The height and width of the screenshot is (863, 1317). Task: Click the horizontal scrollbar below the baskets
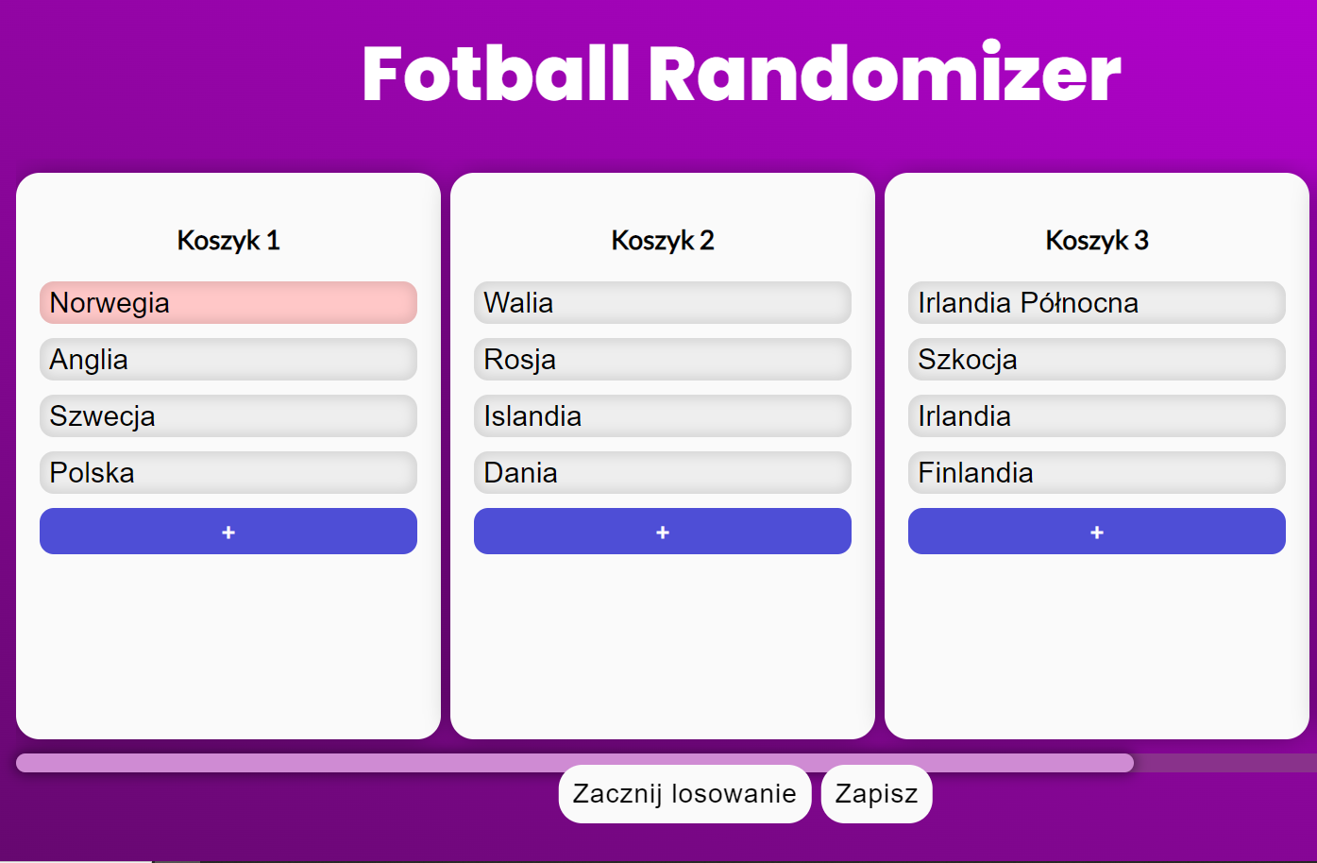click(574, 763)
